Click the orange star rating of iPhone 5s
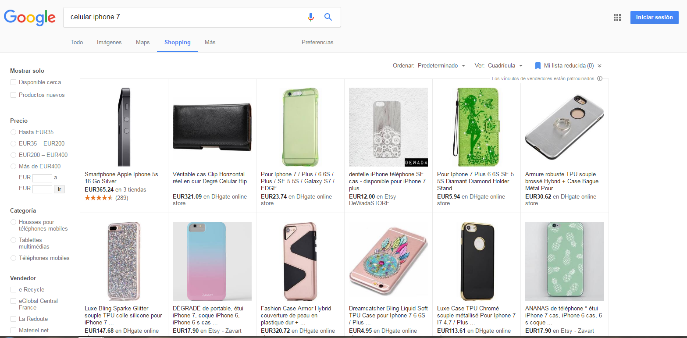Image resolution: width=687 pixels, height=338 pixels. [x=99, y=198]
